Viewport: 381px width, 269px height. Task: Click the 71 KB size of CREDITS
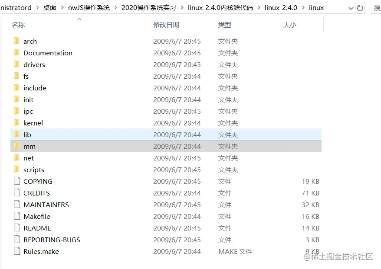point(310,193)
